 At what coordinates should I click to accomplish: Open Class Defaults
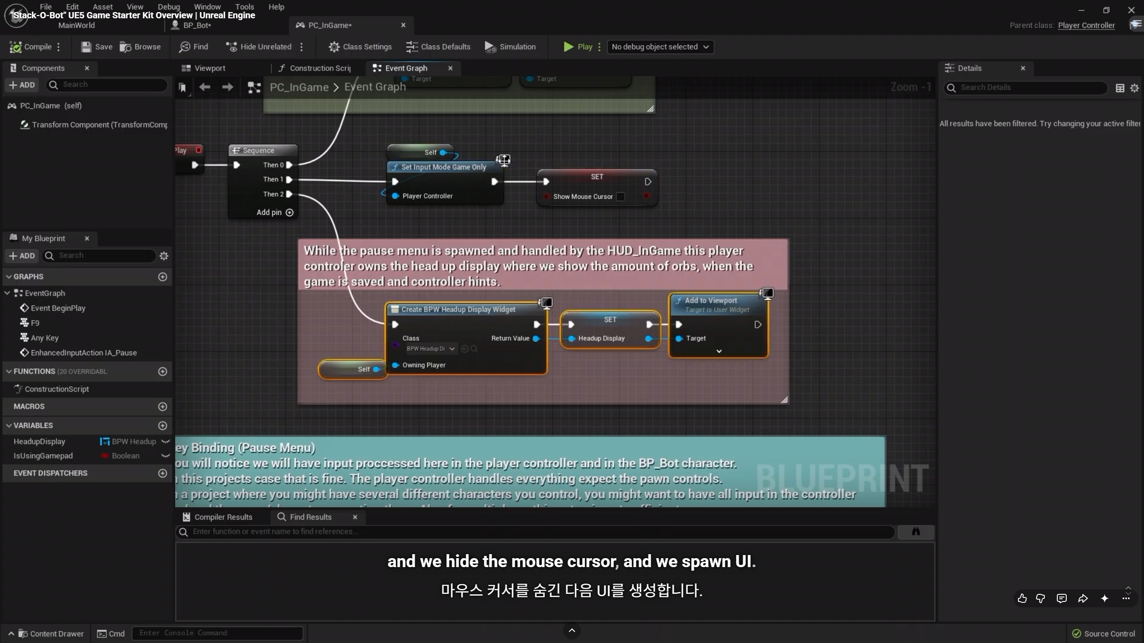pyautogui.click(x=438, y=47)
